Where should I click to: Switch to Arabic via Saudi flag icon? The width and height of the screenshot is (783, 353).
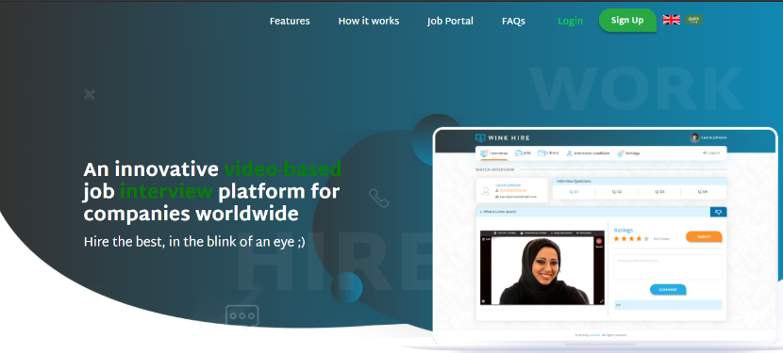(x=693, y=20)
